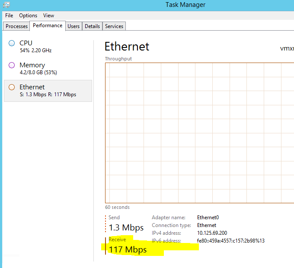Select the Ethernet sidebar entry
The height and width of the screenshot is (268, 294).
(48, 91)
